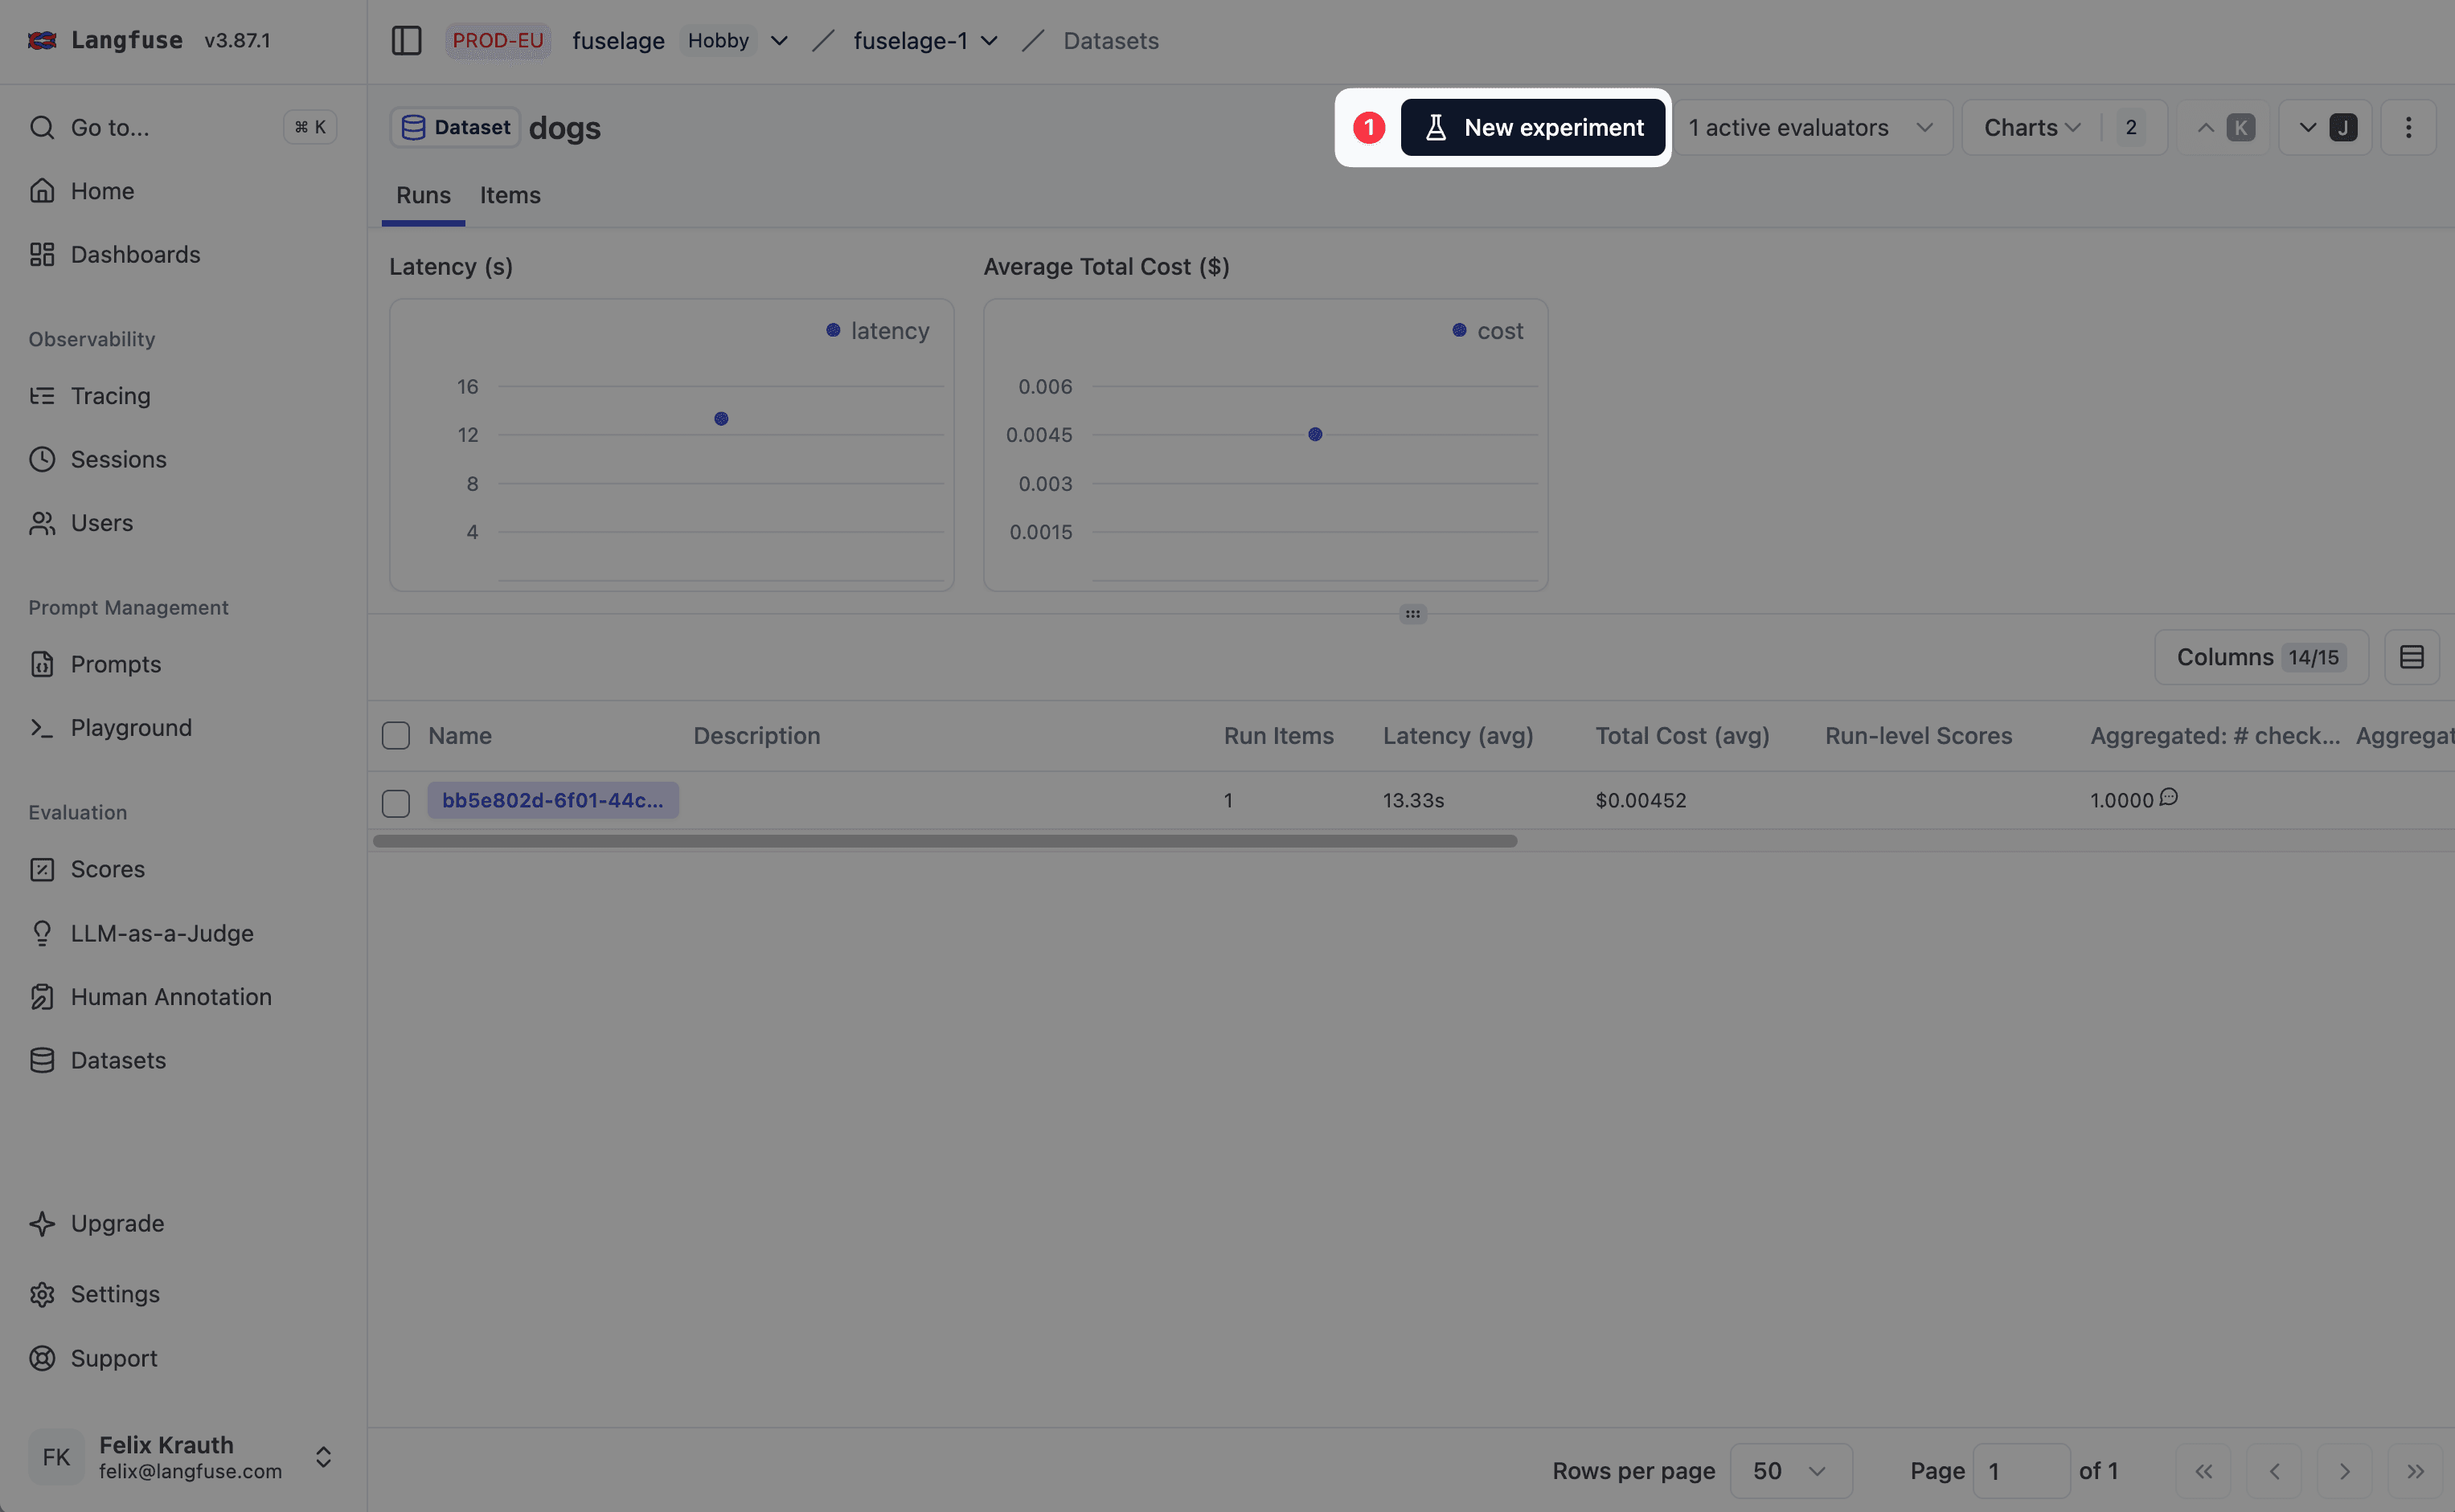Screen dimensions: 2455x1512
Task: Open the row height selector icon next to Columns
Action: point(2412,656)
